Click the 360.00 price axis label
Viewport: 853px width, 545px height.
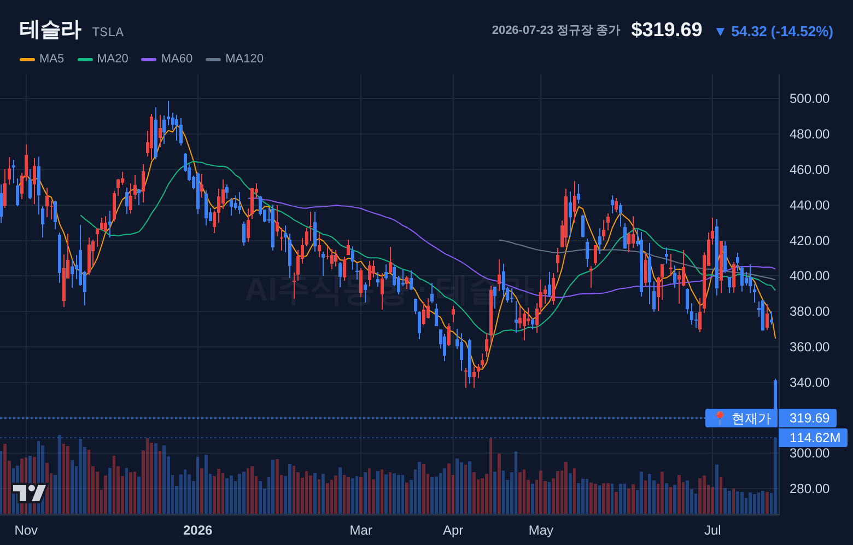(809, 347)
